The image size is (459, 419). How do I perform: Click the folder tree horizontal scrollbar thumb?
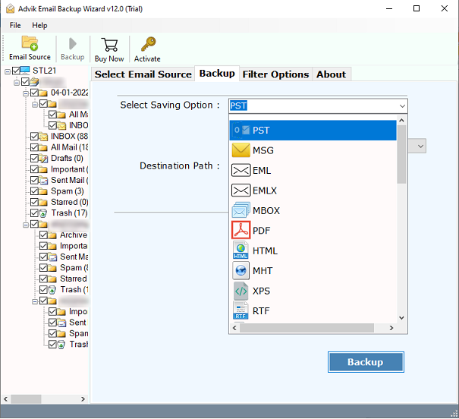point(26,399)
